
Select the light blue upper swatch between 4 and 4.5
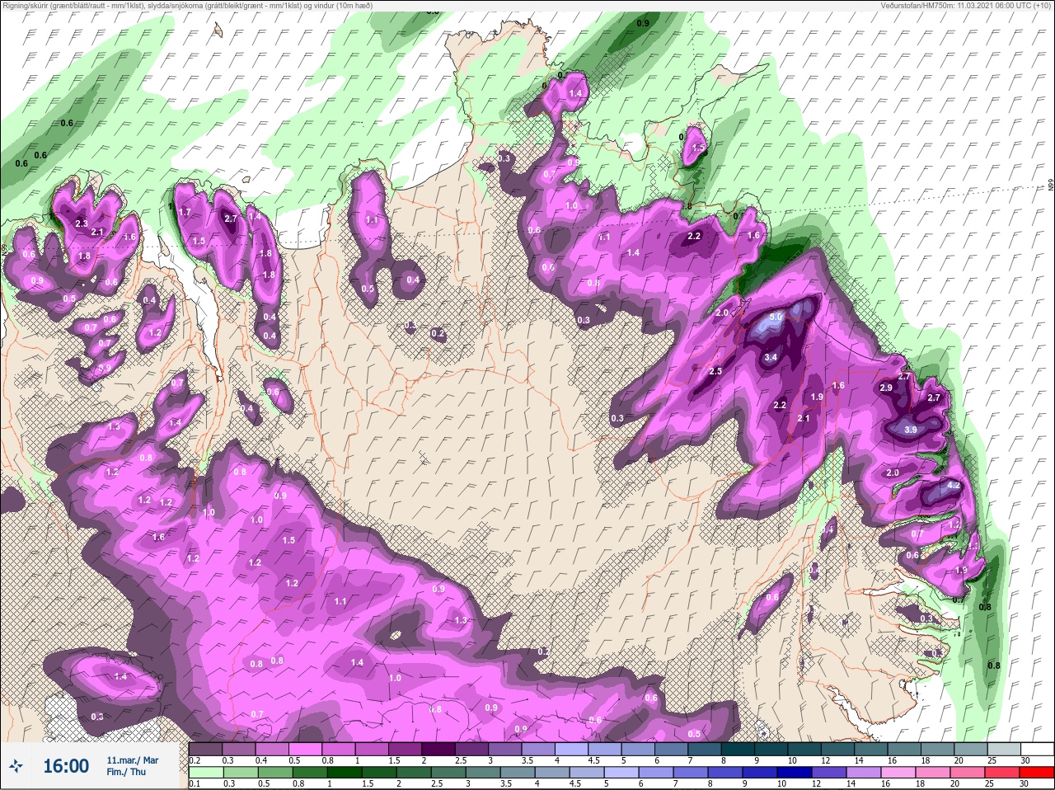point(572,749)
